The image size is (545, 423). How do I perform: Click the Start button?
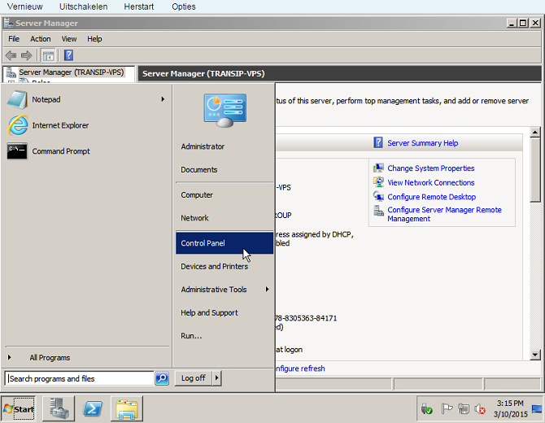click(19, 408)
